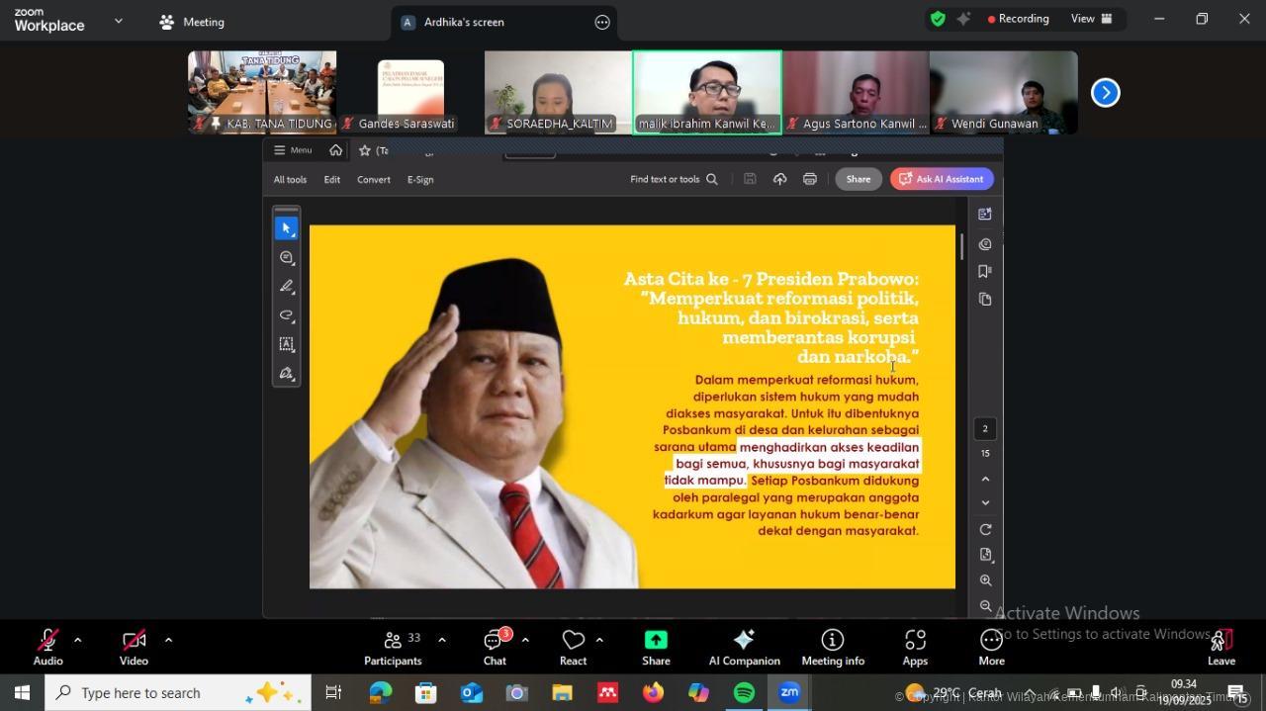Open Acrobat Convert tab
Viewport: 1266px width, 711px height.
pos(374,180)
